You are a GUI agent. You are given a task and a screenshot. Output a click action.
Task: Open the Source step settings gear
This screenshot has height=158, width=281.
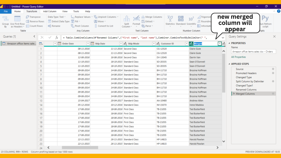pyautogui.click(x=273, y=69)
